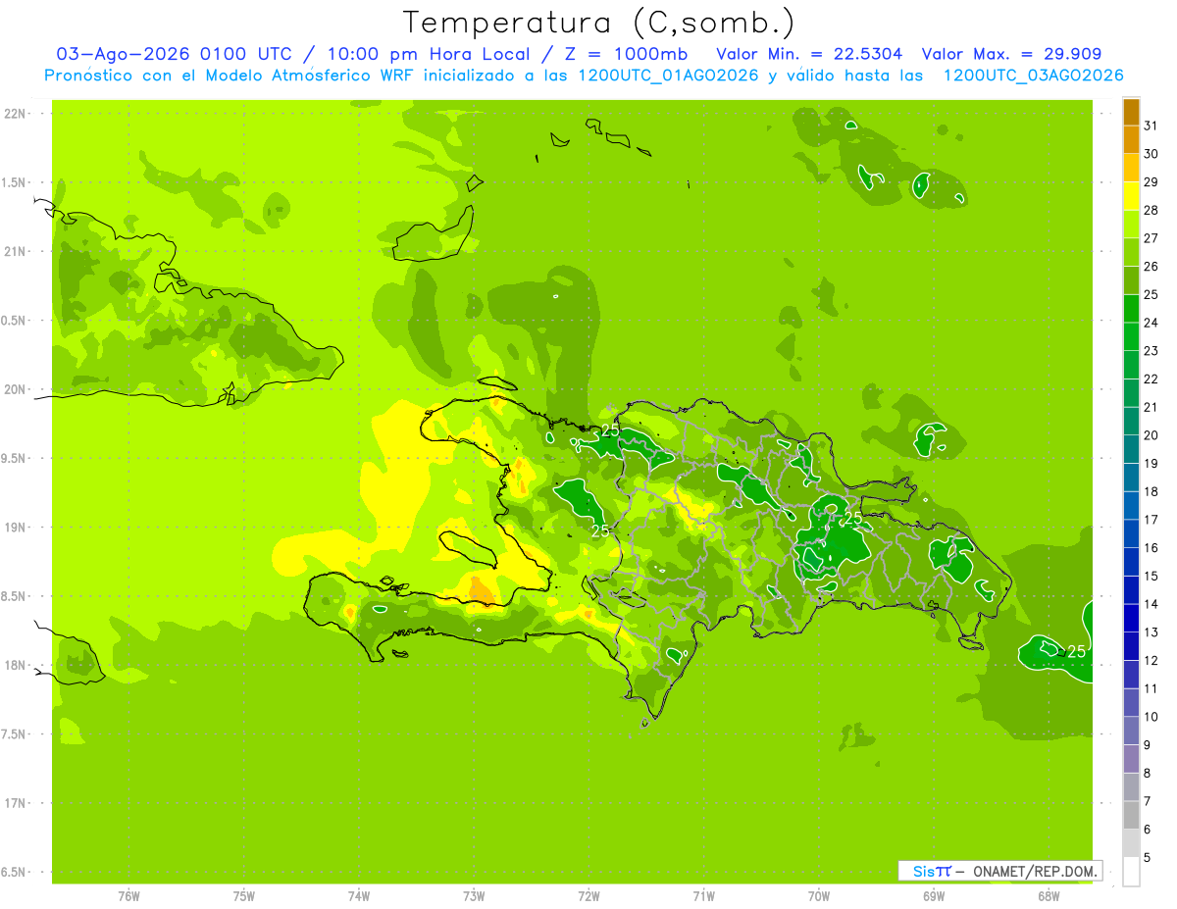The image size is (1177, 909).
Task: Click the '20N' latitude axis label
Action: 17,389
